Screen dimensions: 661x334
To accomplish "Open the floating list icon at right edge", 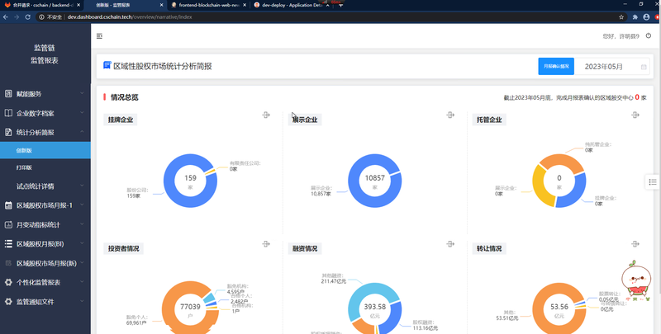I will [x=653, y=182].
